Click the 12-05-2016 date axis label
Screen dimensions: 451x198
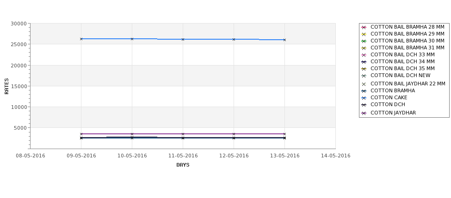[234, 156]
